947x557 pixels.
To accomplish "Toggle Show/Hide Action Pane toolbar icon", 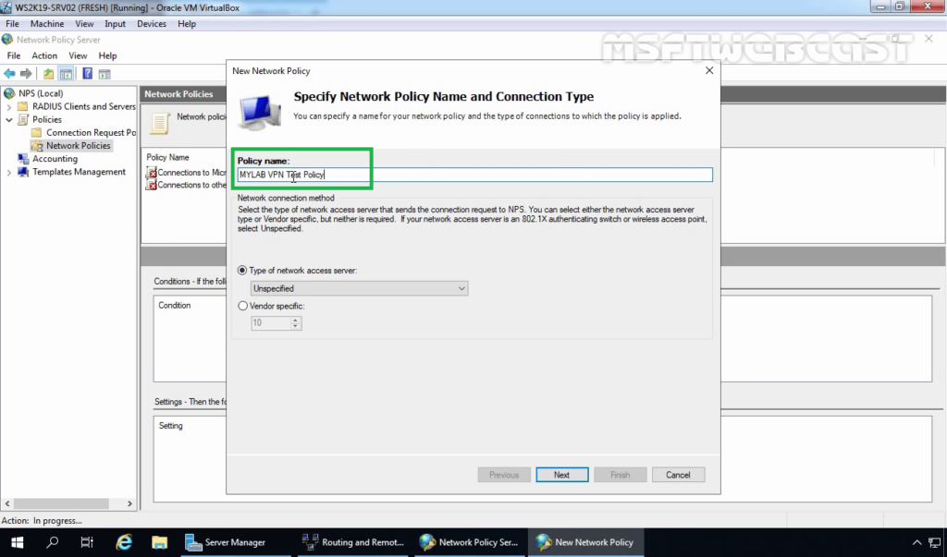I will [x=105, y=74].
